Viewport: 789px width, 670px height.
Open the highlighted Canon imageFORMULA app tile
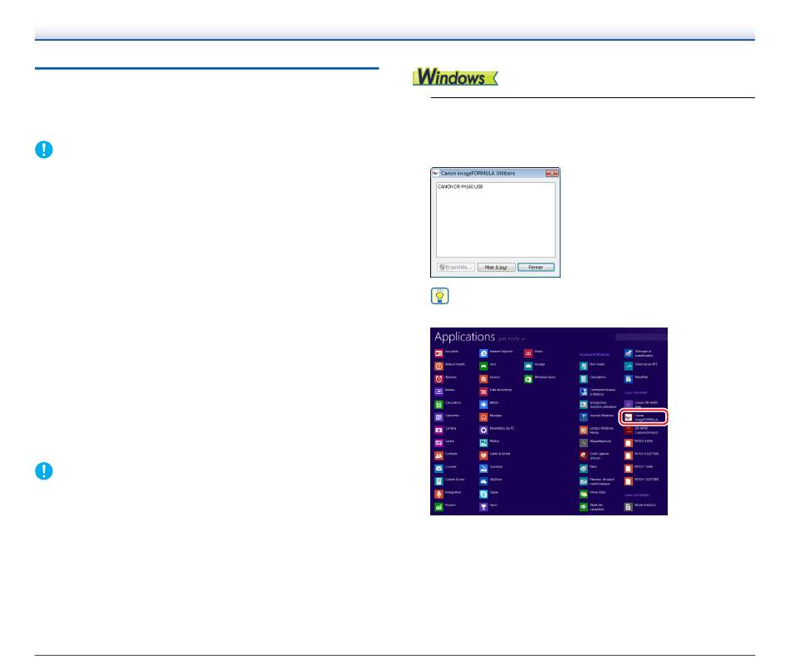click(x=643, y=417)
